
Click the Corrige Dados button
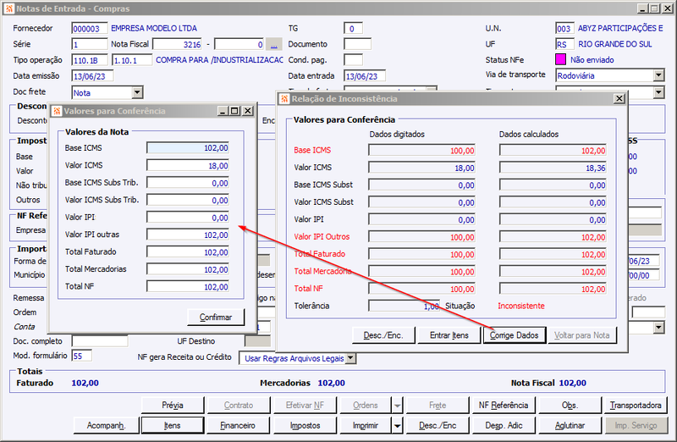click(514, 335)
